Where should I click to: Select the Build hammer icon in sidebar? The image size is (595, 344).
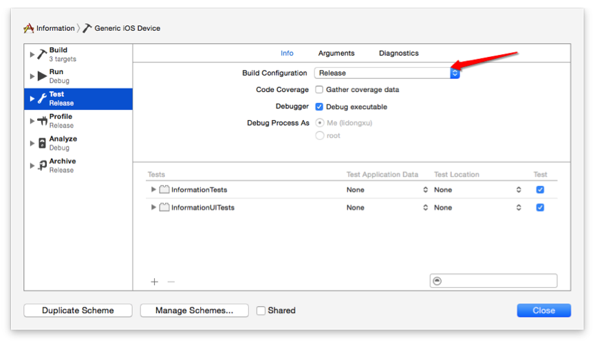(x=42, y=54)
